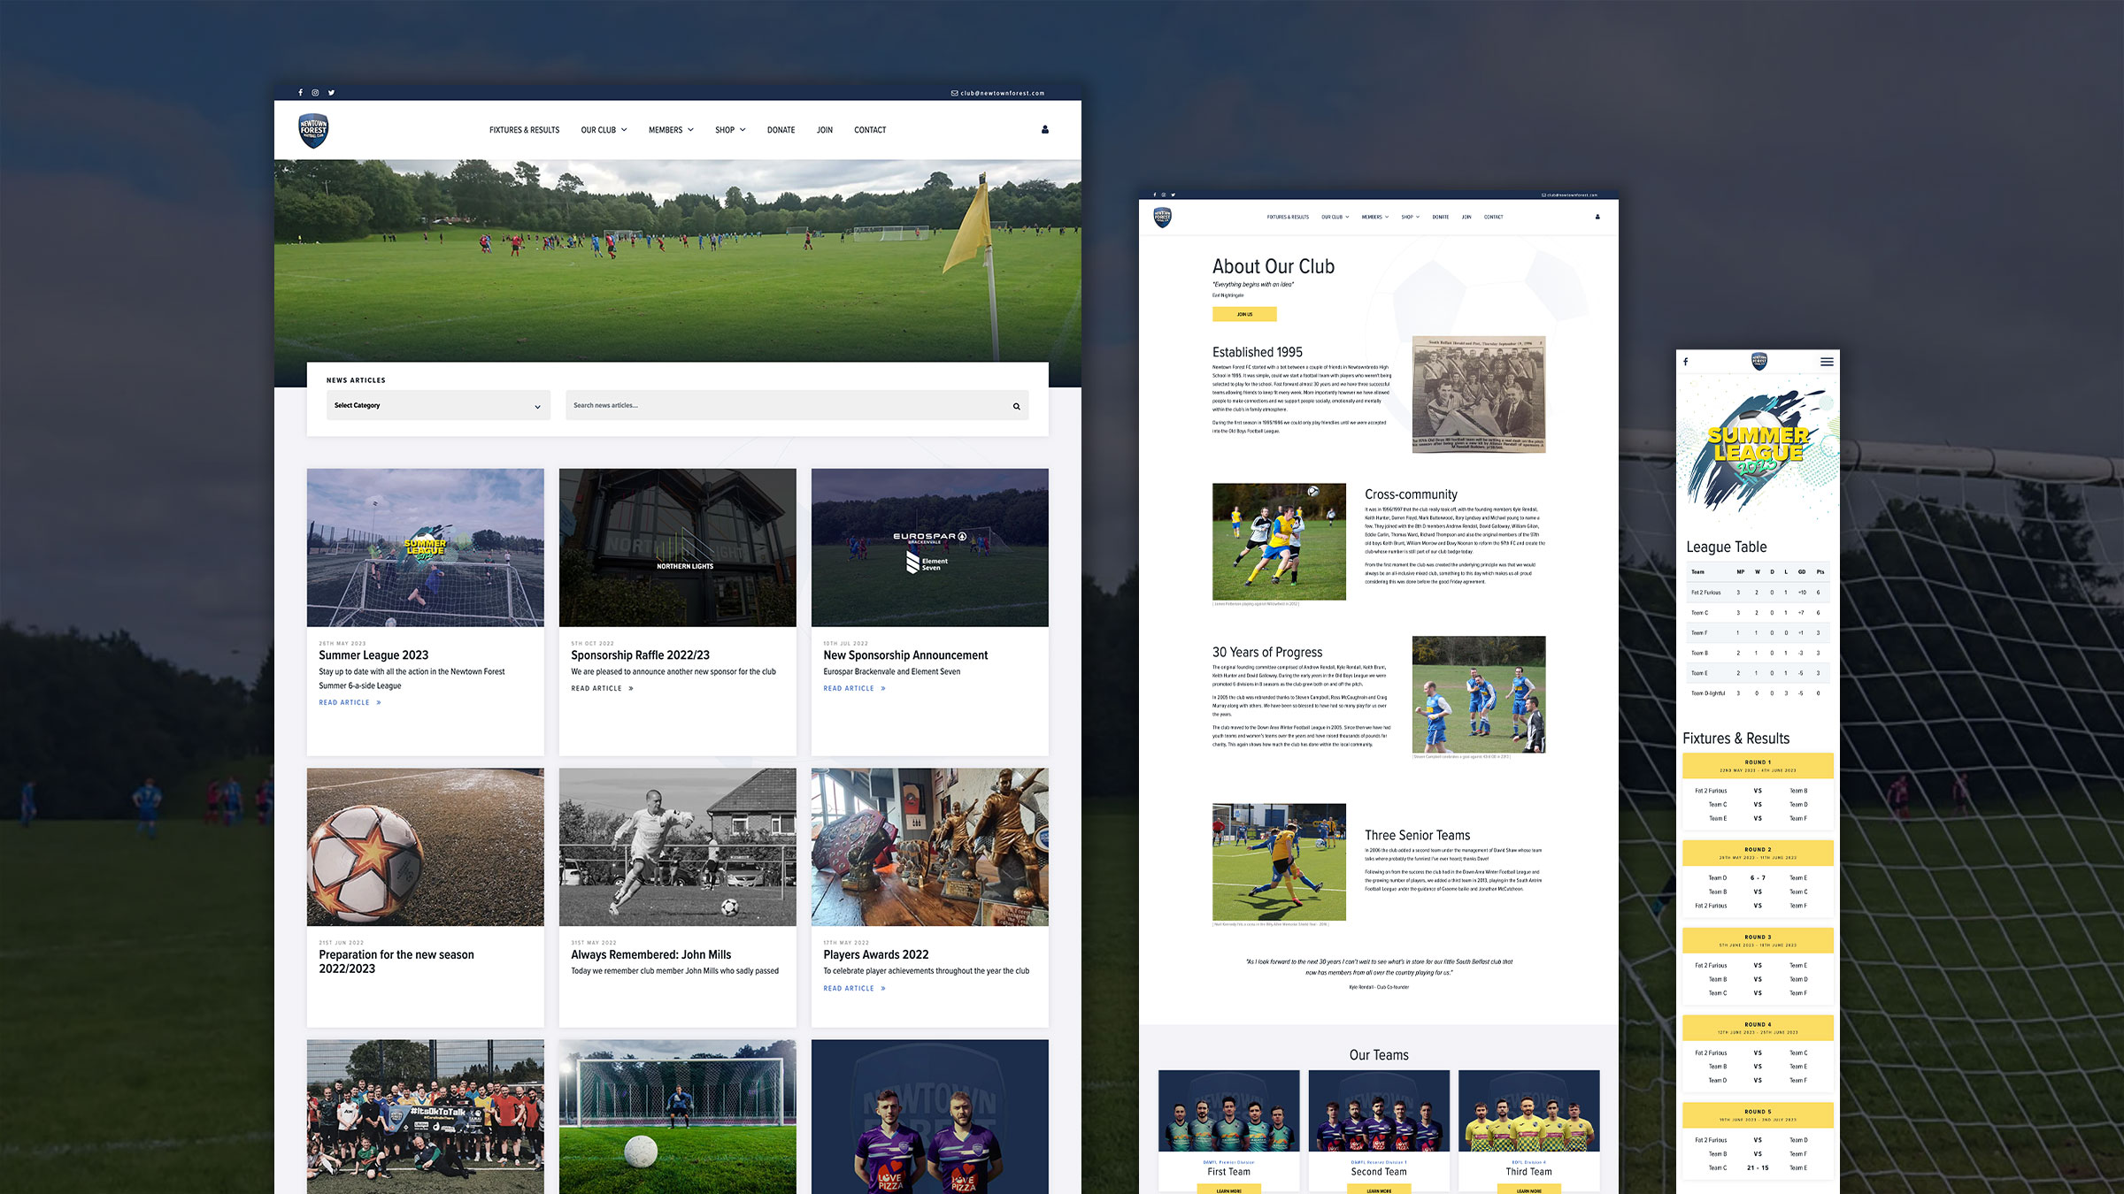Viewport: 2124px width, 1194px height.
Task: Open the Instagram icon in the desktop top bar
Action: point(315,93)
